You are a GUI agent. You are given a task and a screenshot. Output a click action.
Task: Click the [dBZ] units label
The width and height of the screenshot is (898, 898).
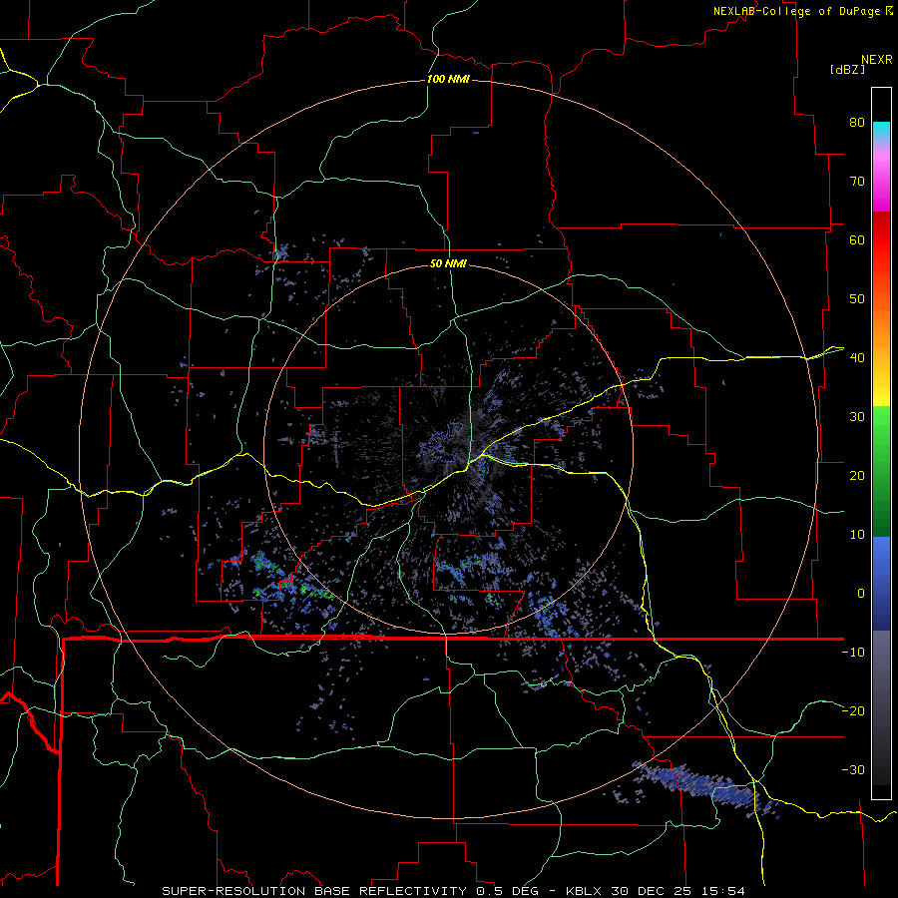[x=847, y=70]
